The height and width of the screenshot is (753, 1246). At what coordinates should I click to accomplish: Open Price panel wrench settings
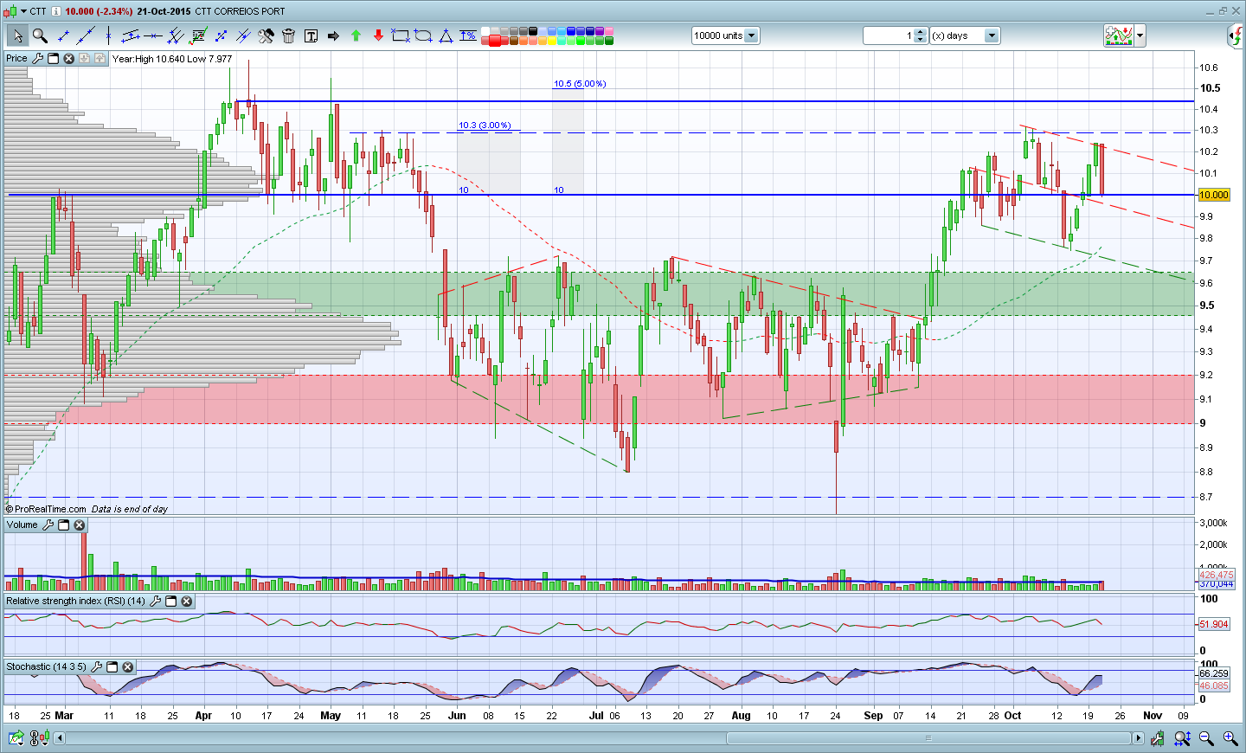(37, 58)
